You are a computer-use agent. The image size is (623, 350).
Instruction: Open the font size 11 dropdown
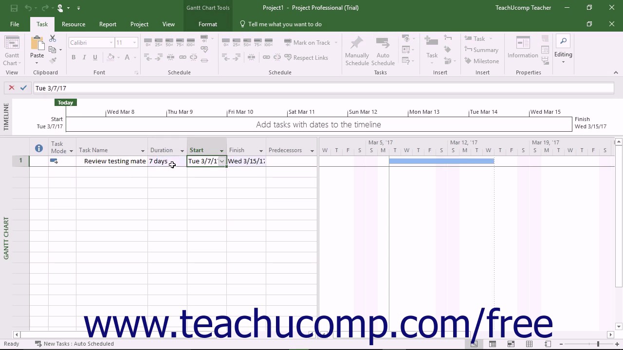coord(134,43)
